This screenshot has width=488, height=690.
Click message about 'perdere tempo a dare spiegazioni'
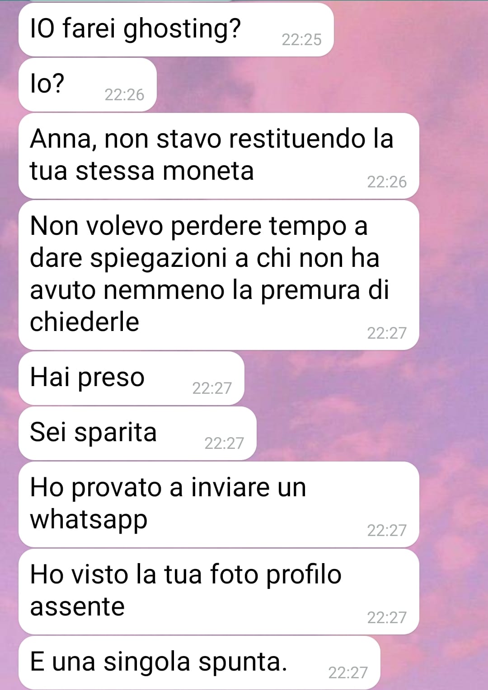[219, 275]
